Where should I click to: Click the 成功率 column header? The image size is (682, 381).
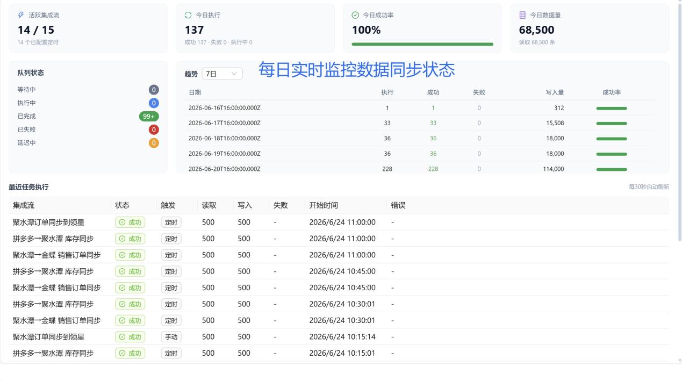click(x=612, y=92)
